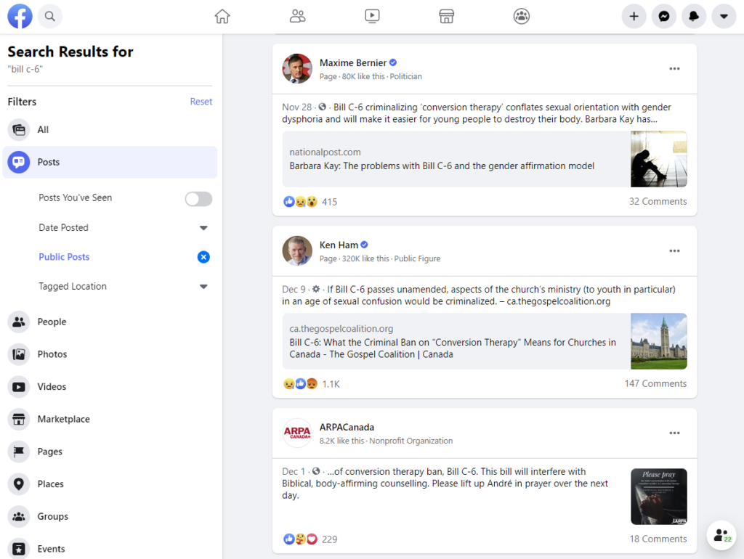Image resolution: width=744 pixels, height=559 pixels.
Task: Click the Dec 9 post date
Action: [294, 289]
